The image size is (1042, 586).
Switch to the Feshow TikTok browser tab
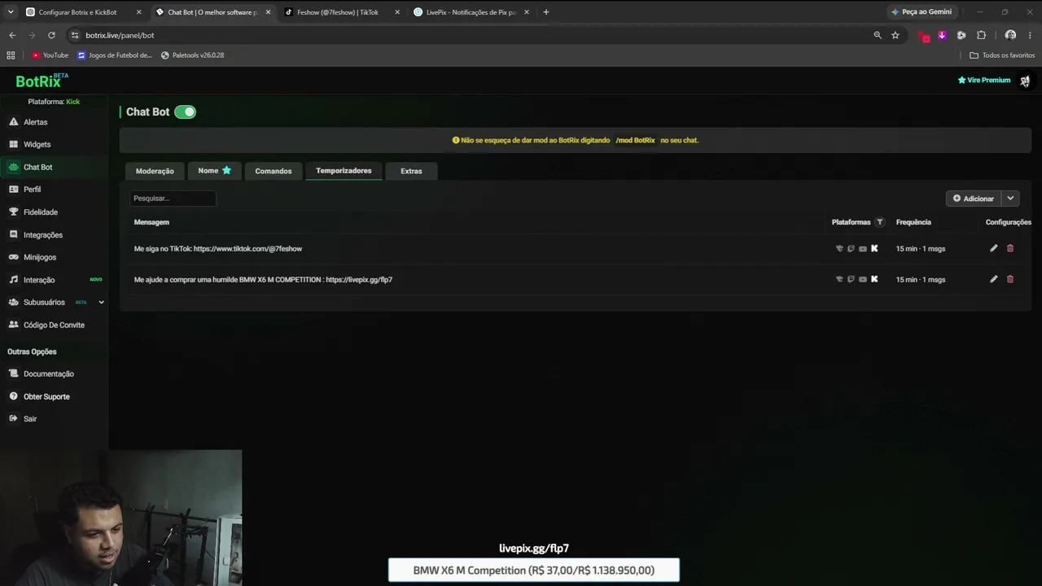click(x=342, y=12)
